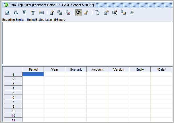
Task: Select the Period column header
Action: 33,69
